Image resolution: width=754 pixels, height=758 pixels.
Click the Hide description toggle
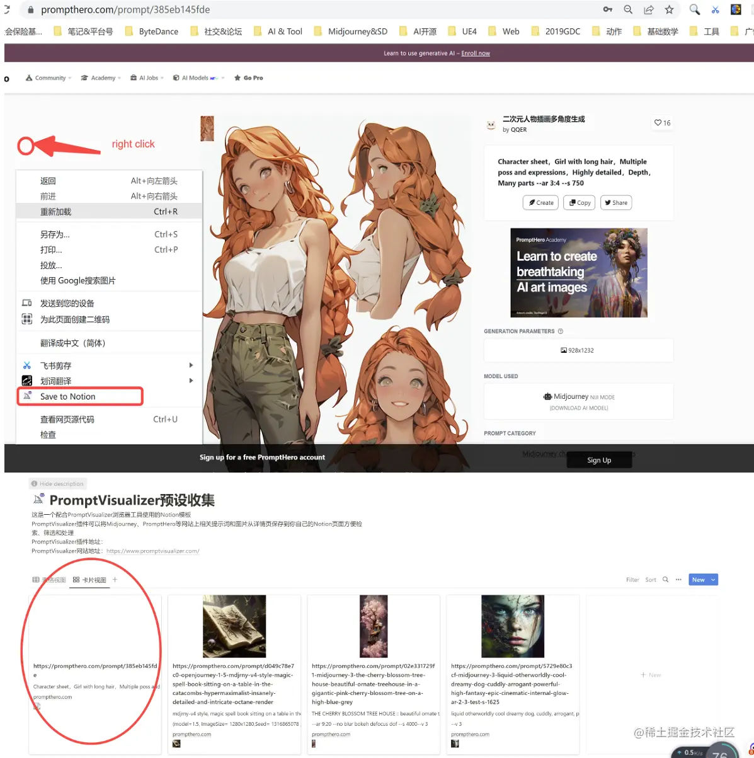57,483
